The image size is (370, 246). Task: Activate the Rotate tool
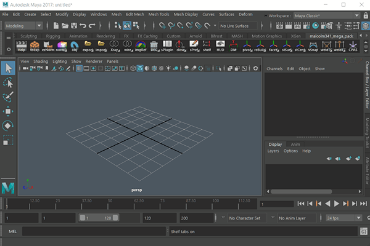[8, 125]
